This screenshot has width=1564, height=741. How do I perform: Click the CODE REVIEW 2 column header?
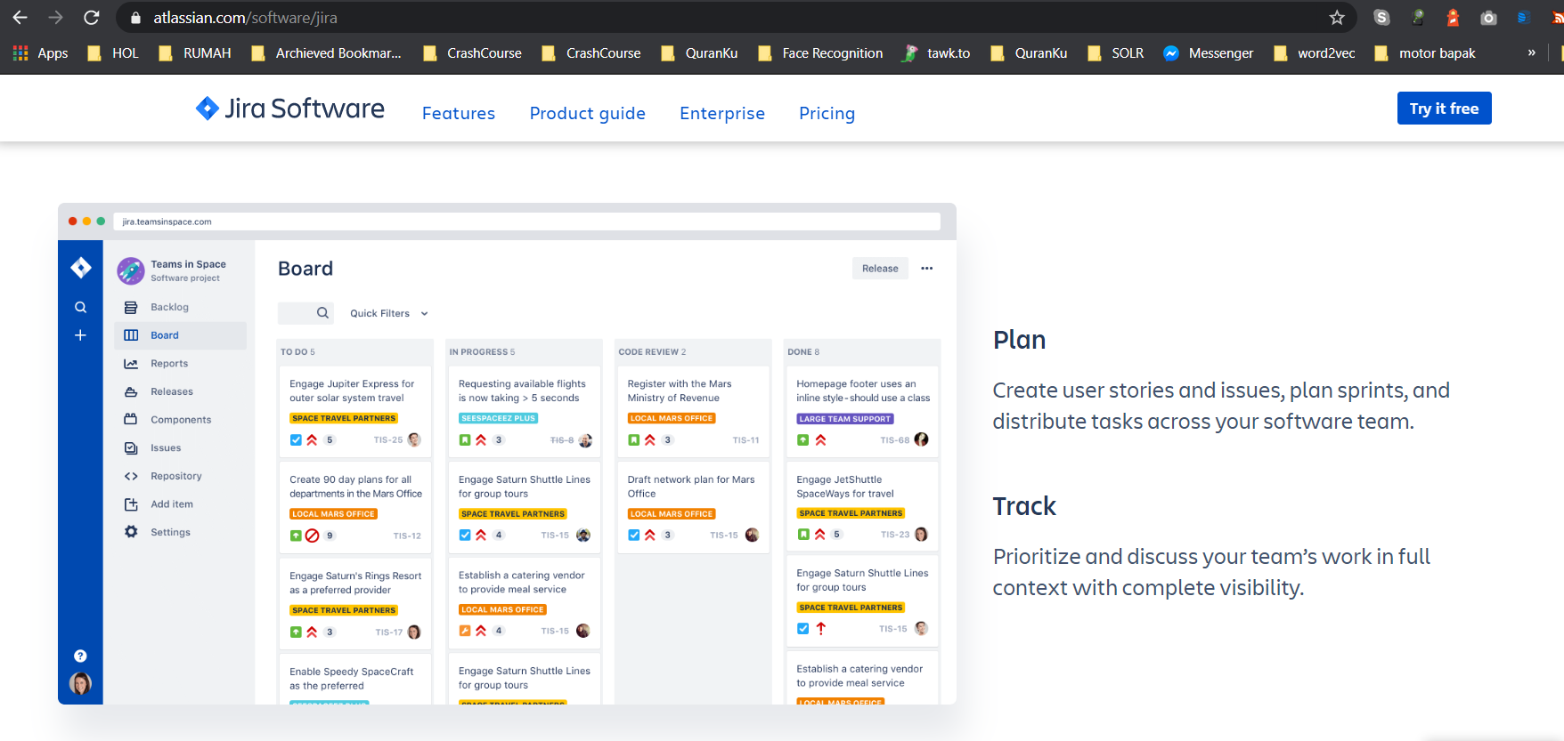pyautogui.click(x=652, y=352)
